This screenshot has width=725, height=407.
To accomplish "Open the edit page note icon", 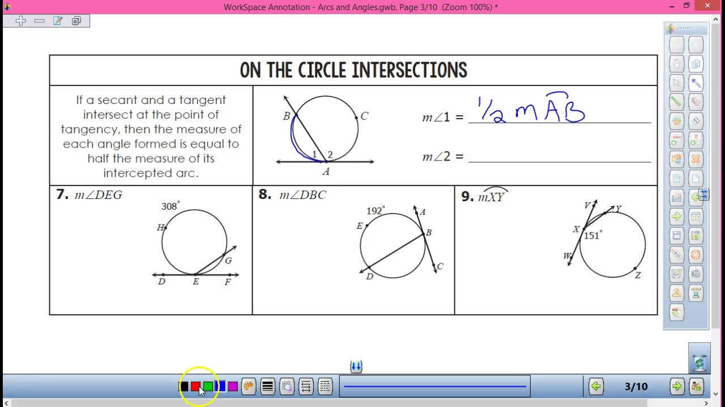I will point(58,21).
